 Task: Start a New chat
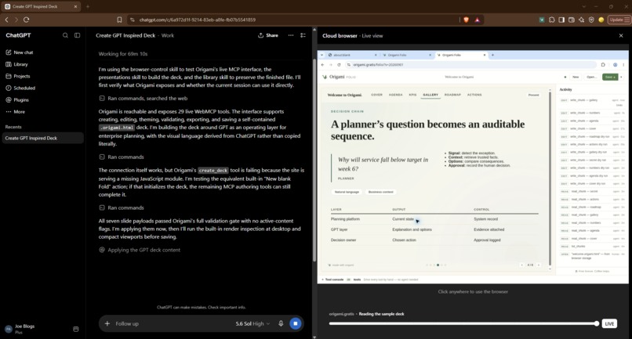click(x=20, y=52)
